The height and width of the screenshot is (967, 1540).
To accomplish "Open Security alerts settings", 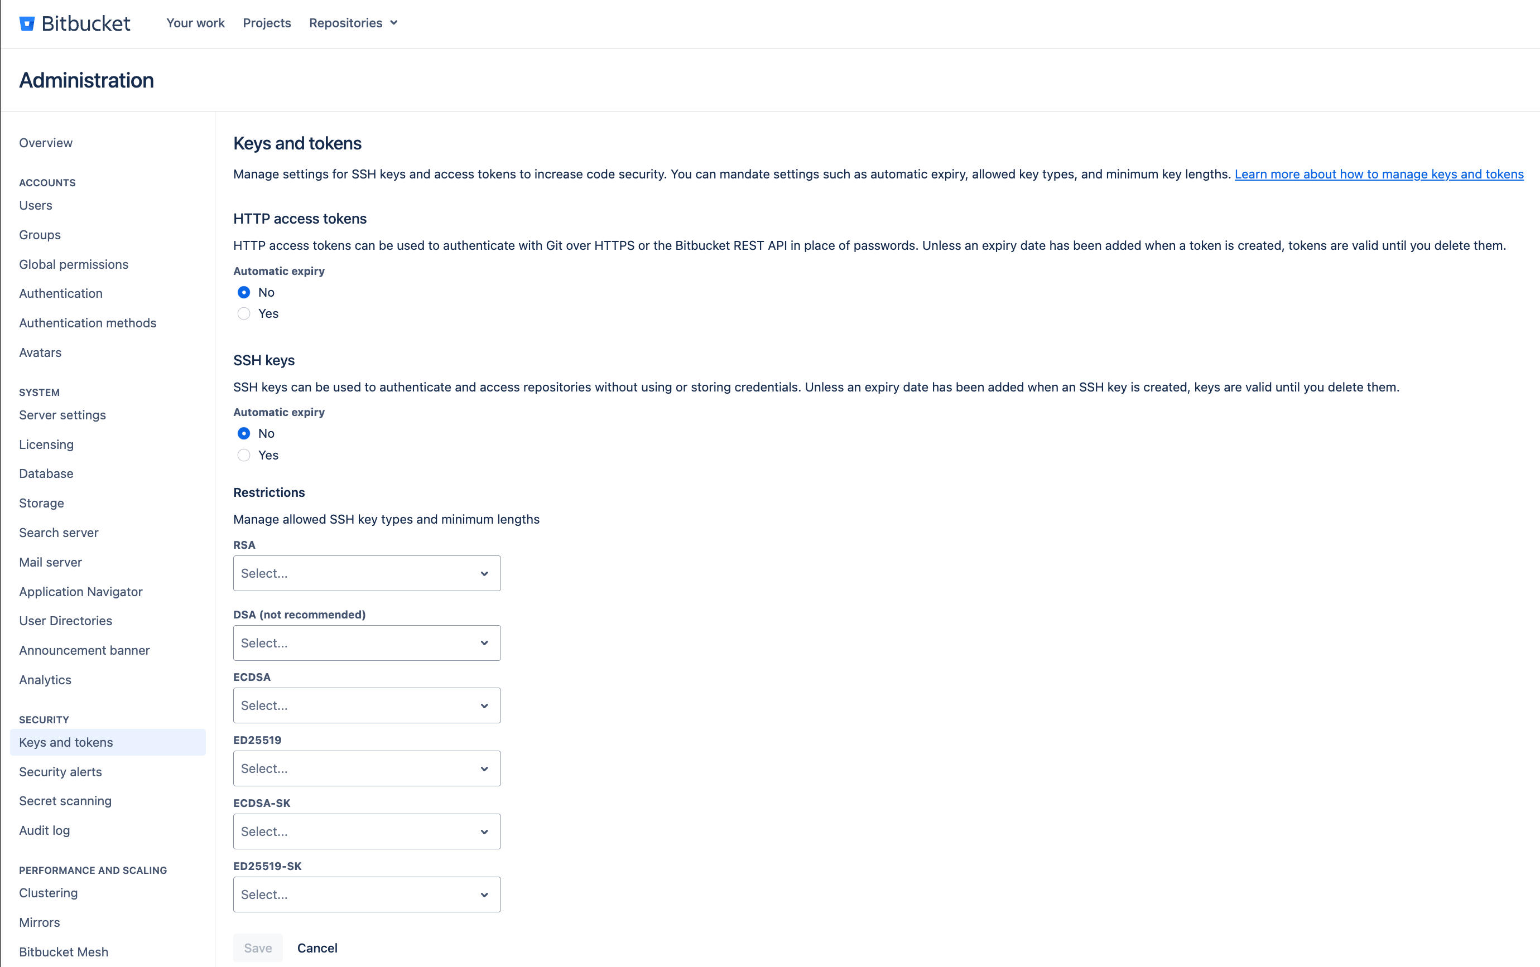I will [60, 771].
